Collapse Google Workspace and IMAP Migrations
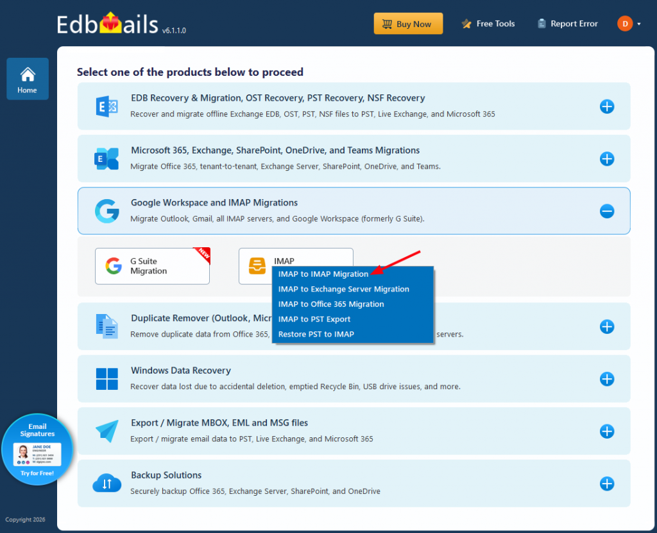 point(607,211)
